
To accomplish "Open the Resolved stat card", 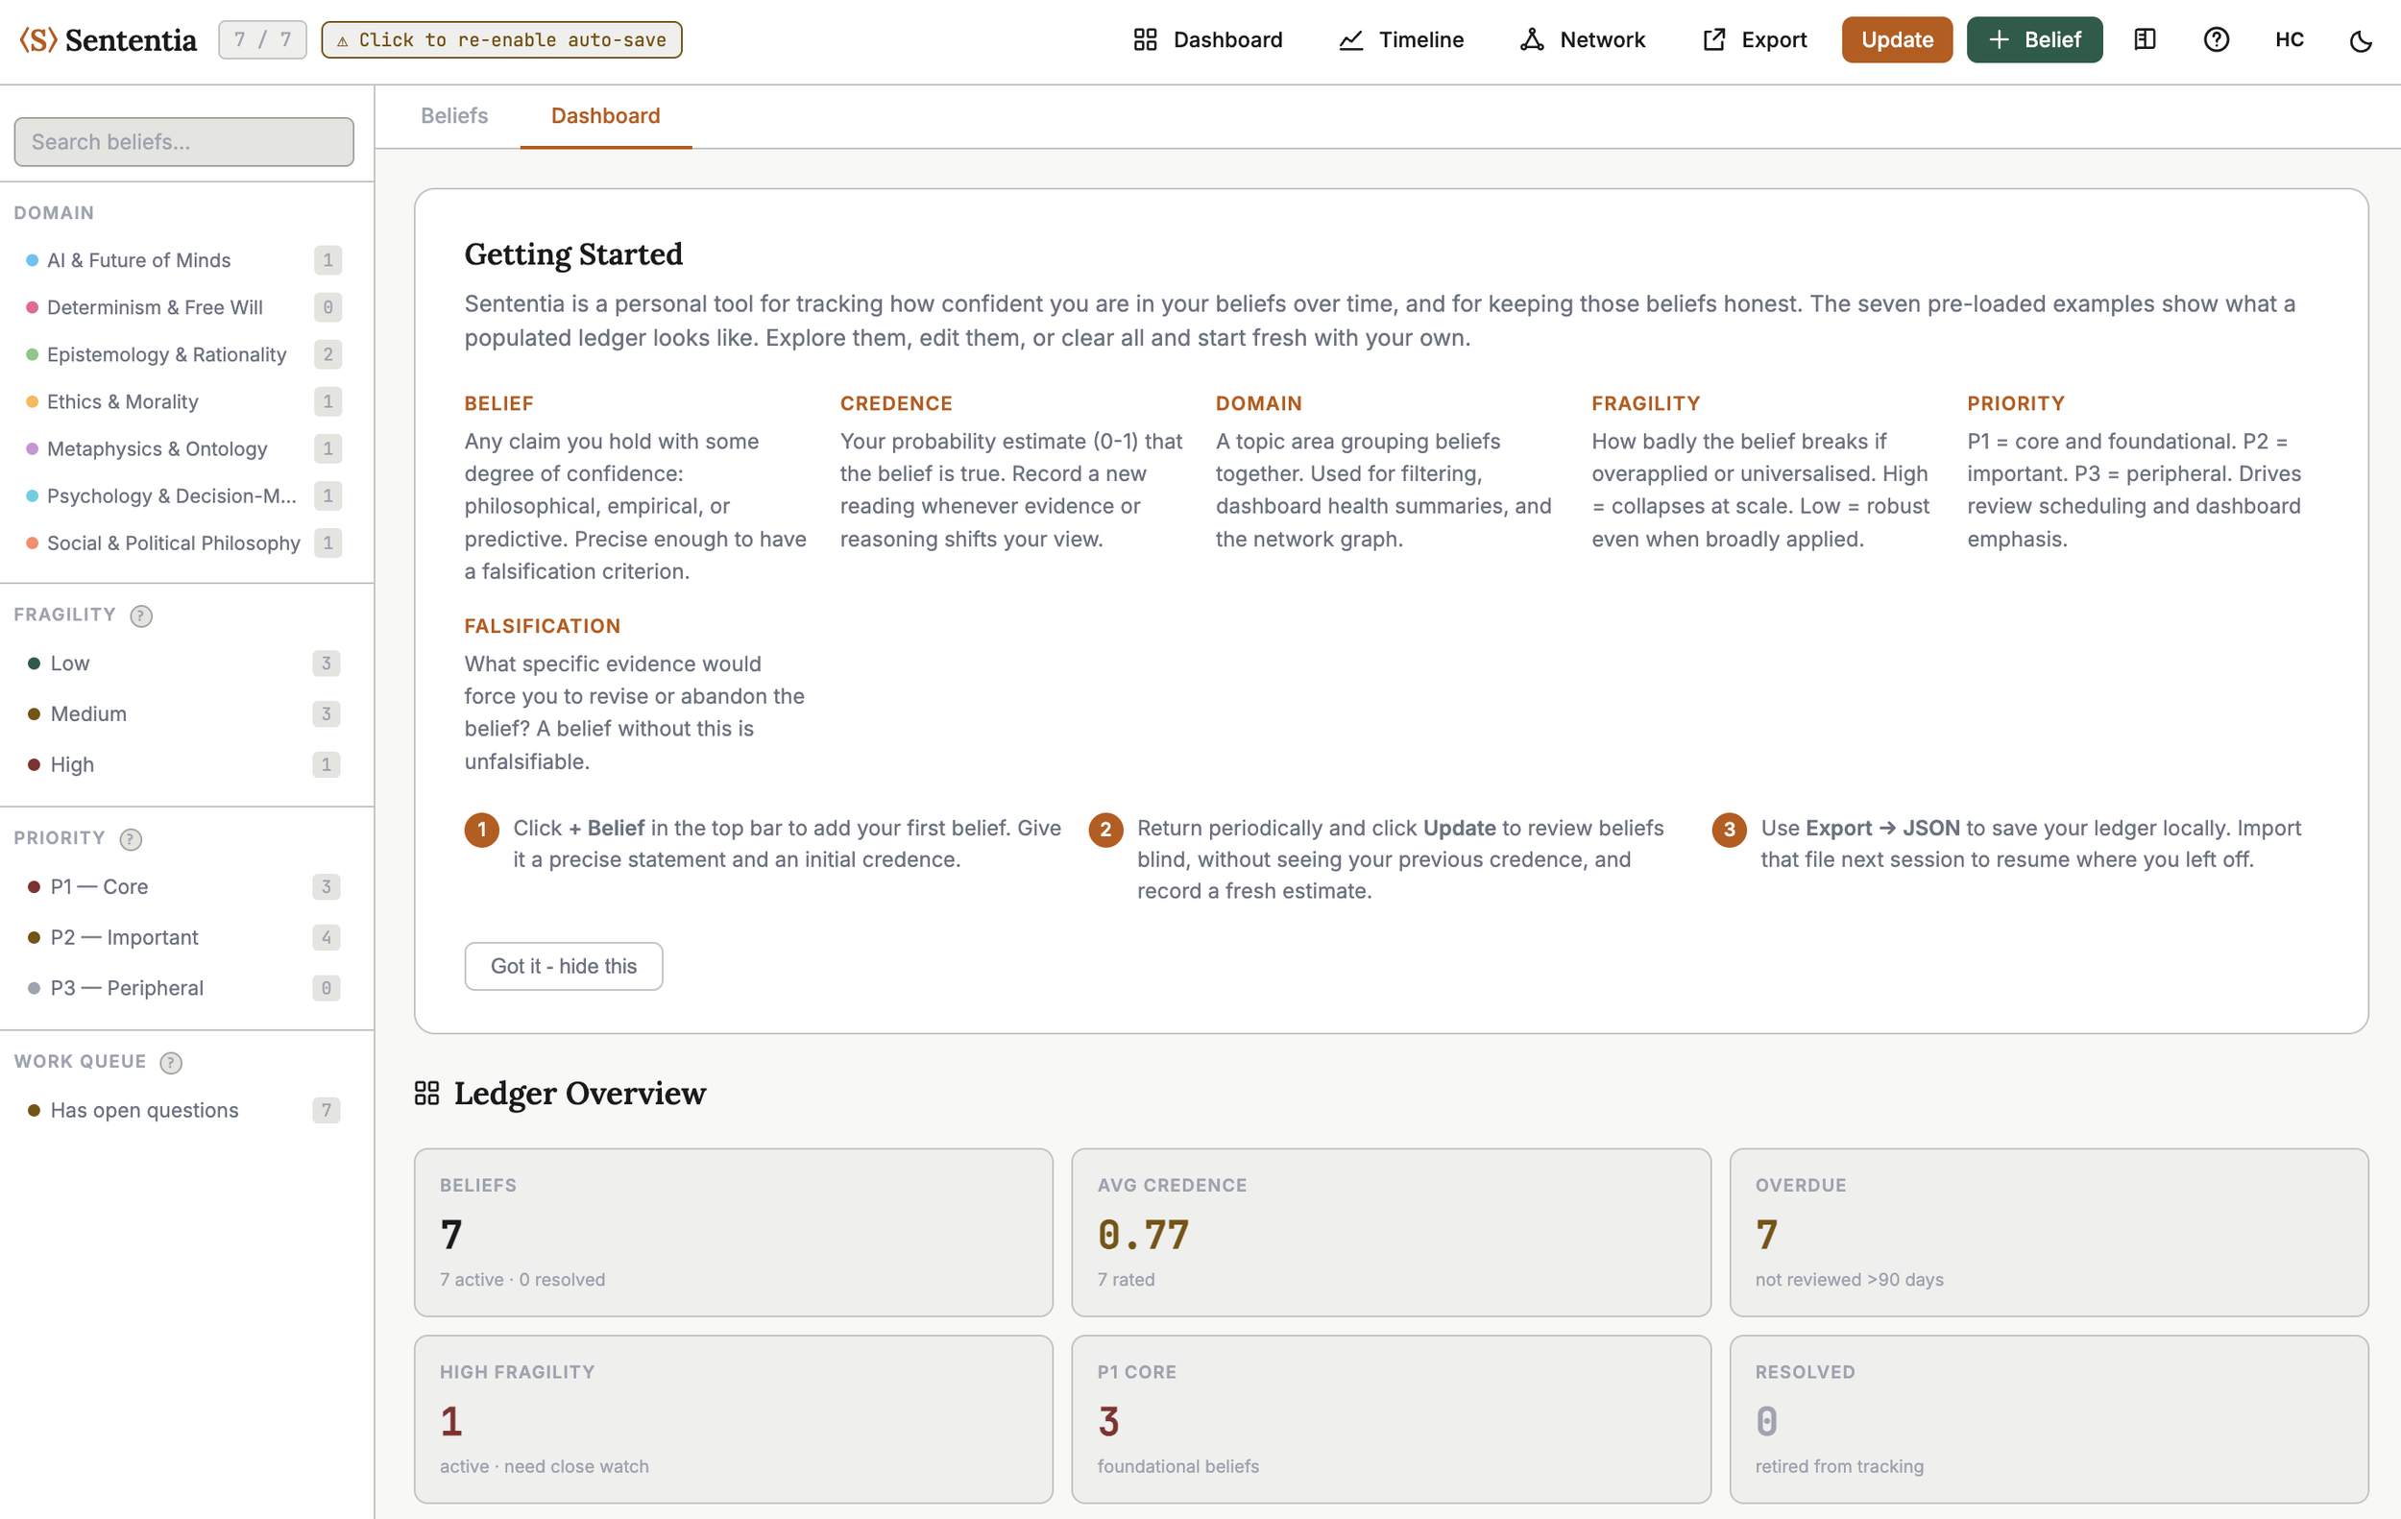I will point(2049,1419).
